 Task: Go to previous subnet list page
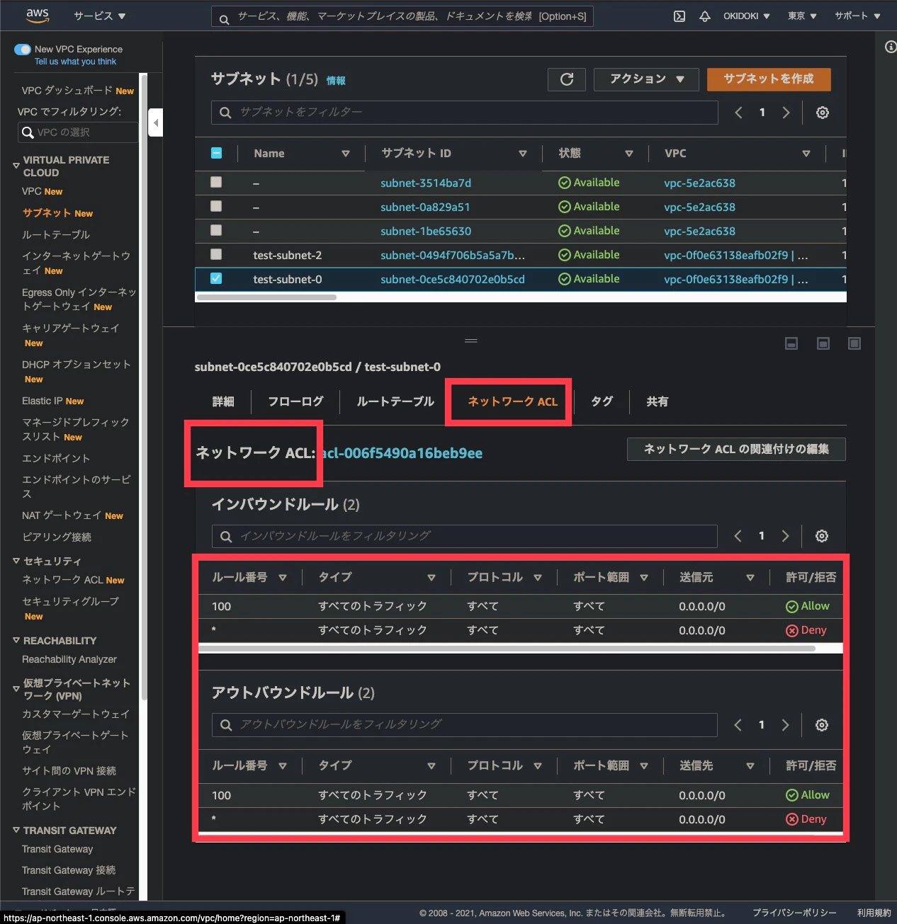coord(738,113)
